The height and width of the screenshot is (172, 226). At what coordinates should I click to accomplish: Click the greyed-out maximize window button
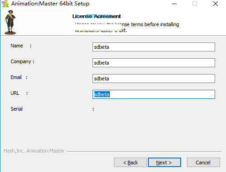pyautogui.click(x=195, y=4)
